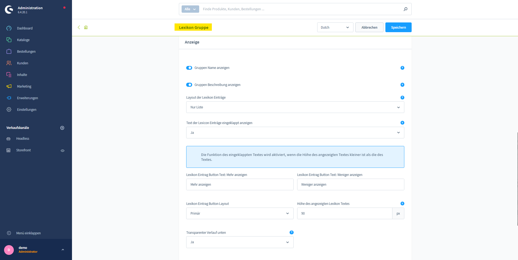Open Layout der Lexikon Einträge dropdown
Viewport: 518px width, 260px height.
(x=295, y=107)
